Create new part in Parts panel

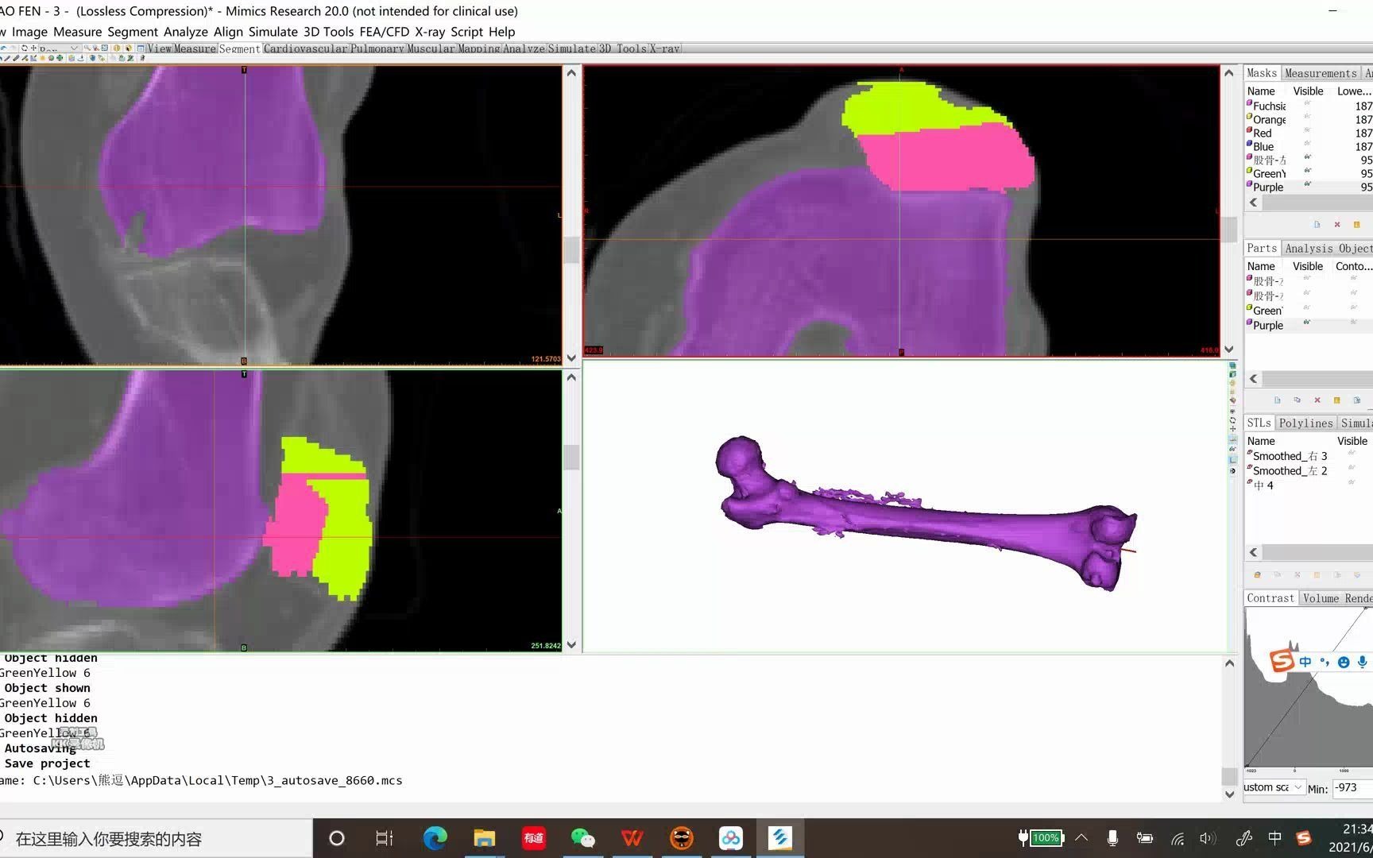click(1277, 400)
